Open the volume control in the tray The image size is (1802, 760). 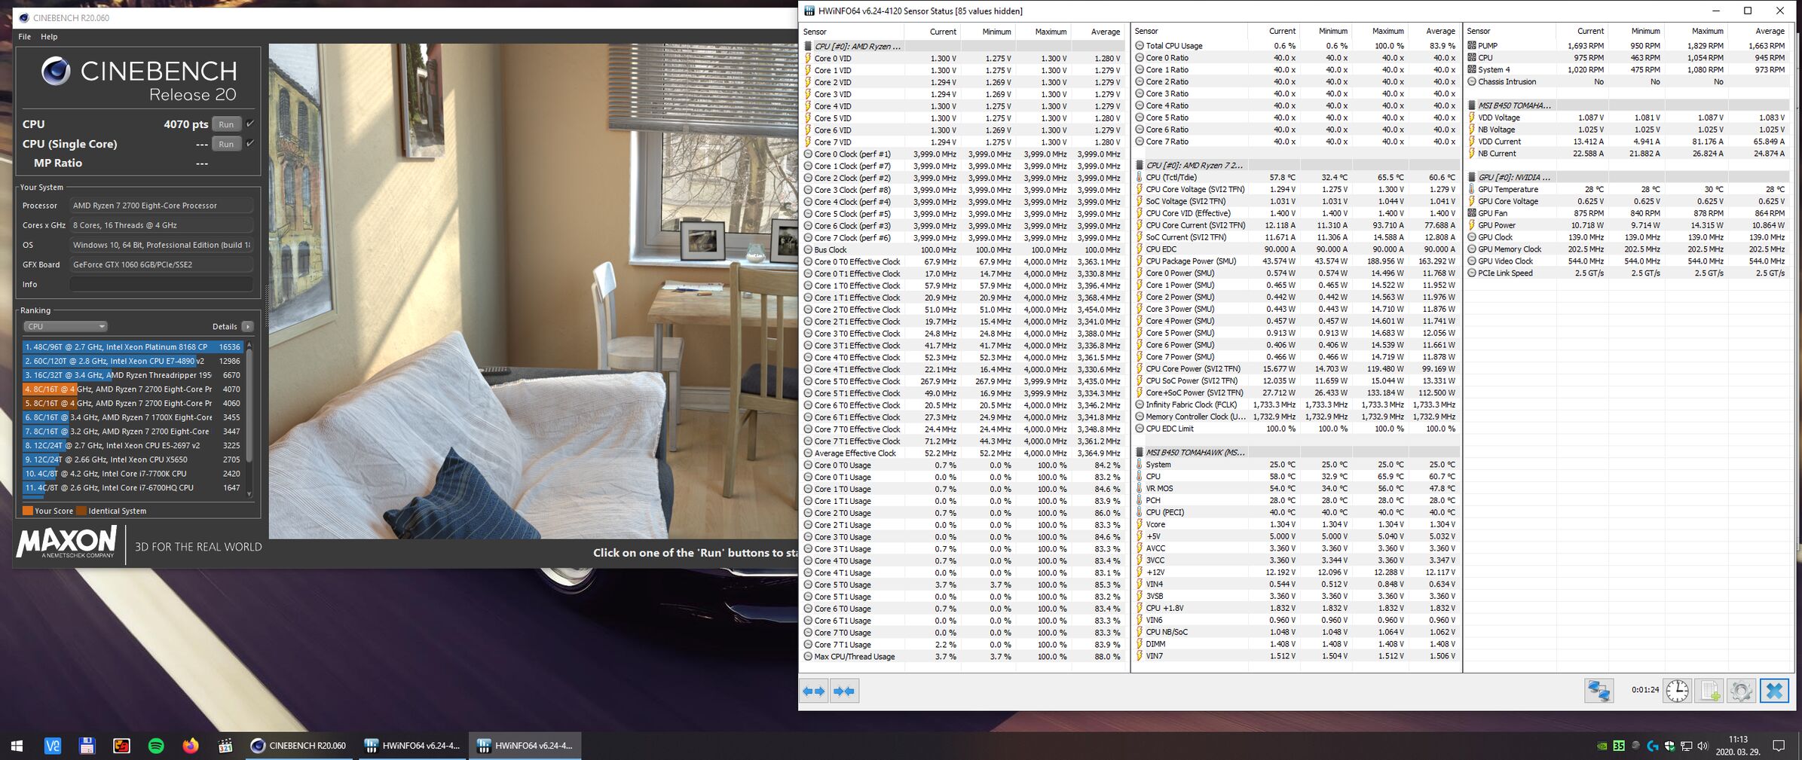point(1703,746)
